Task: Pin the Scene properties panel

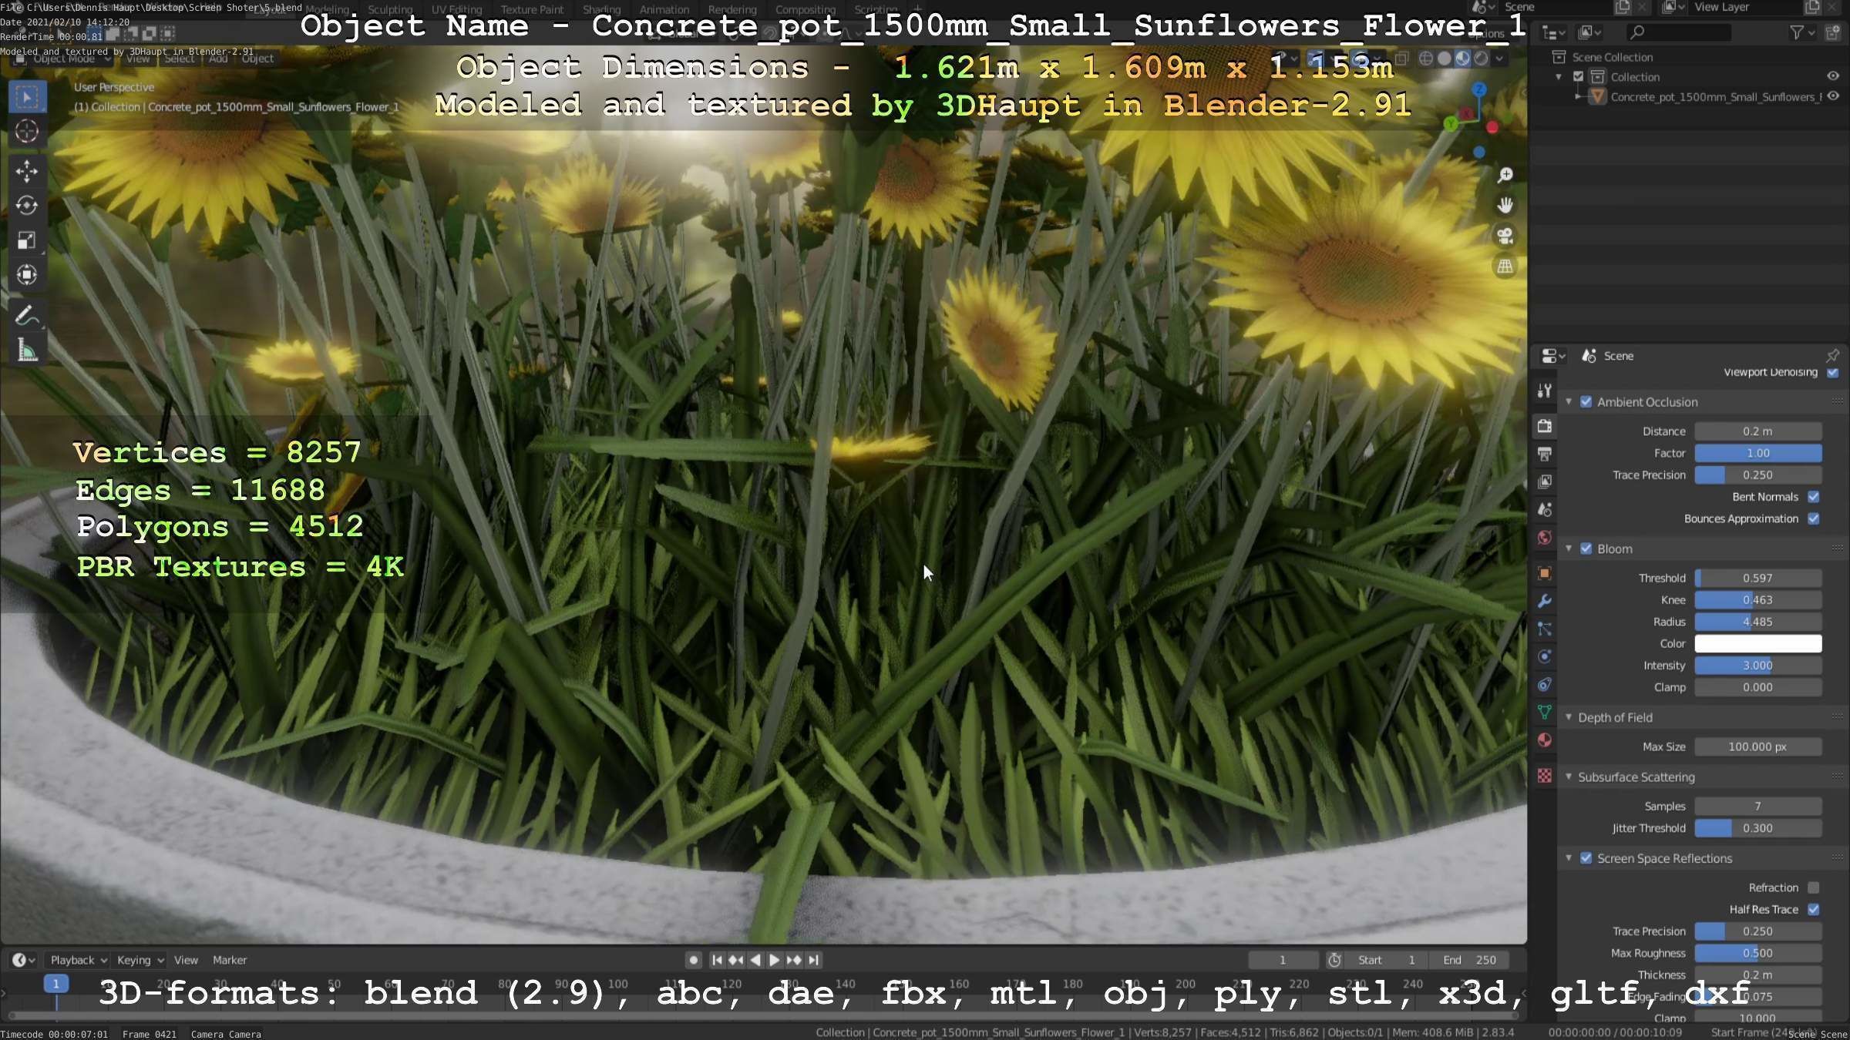Action: (x=1832, y=355)
